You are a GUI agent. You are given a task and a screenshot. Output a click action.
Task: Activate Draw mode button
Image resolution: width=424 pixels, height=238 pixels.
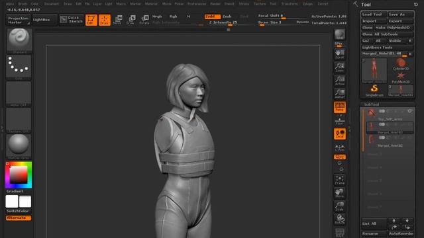(x=105, y=20)
